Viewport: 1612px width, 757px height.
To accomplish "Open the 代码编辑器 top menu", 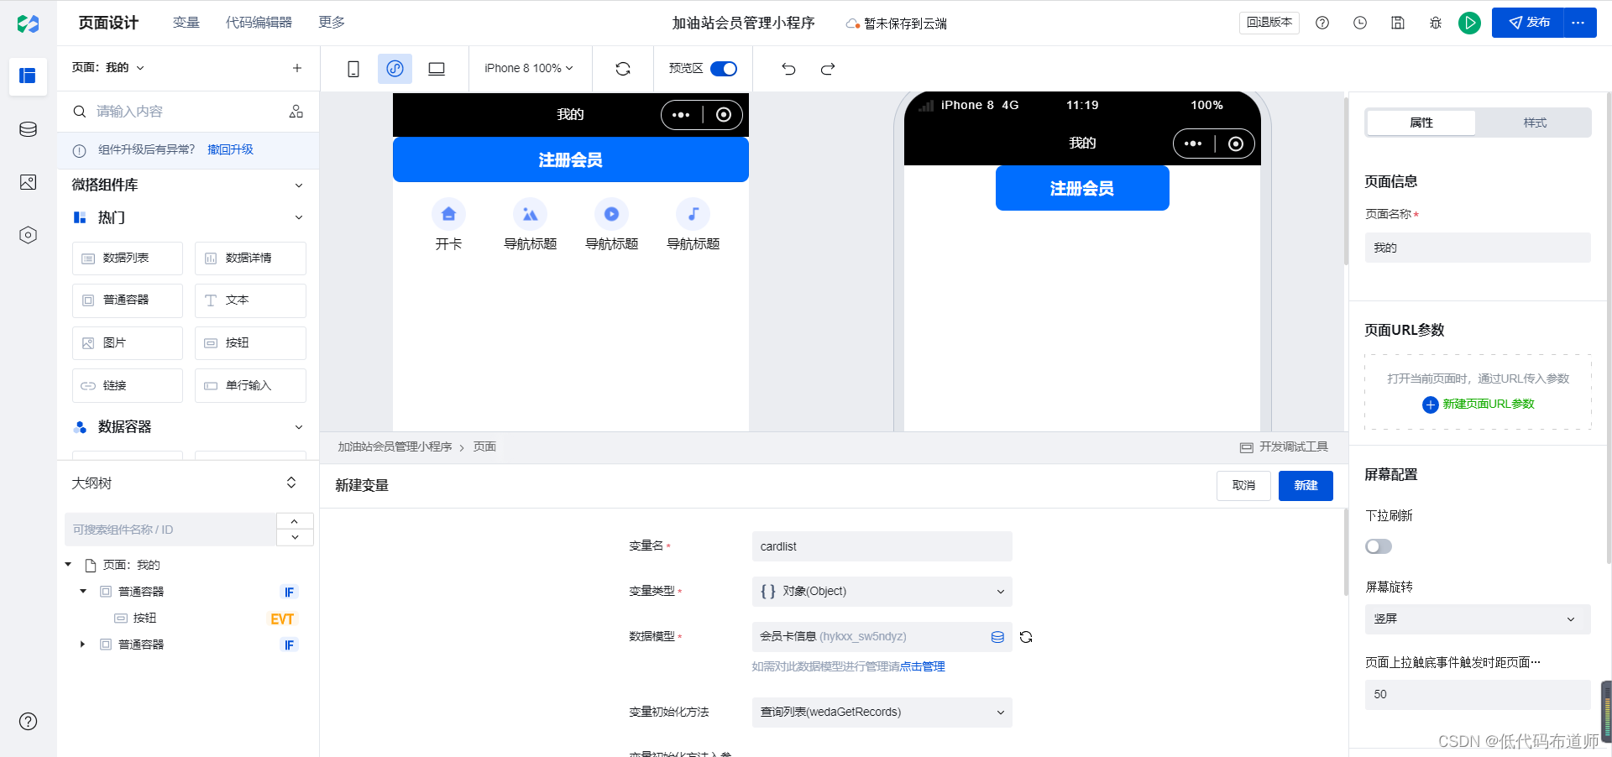I will coord(259,23).
